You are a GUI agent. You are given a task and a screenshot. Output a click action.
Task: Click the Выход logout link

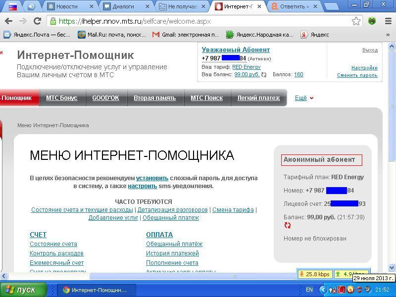(x=369, y=50)
